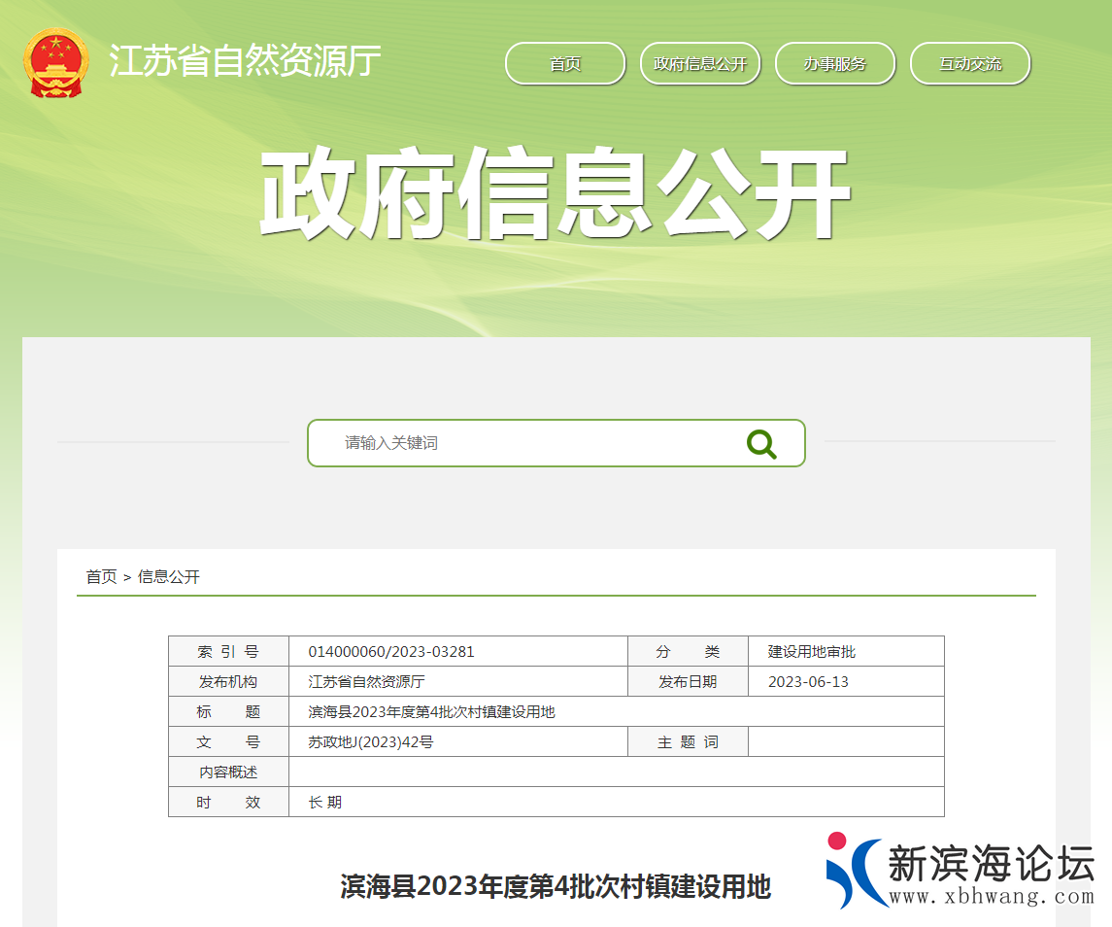1112x927 pixels.
Task: Select the index number 014000060/2023-03281
Action: [388, 651]
